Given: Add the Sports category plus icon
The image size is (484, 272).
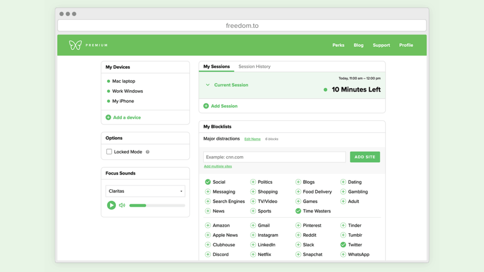Looking at the screenshot, I should [253, 211].
